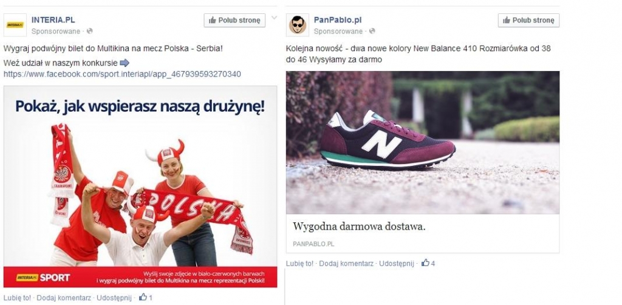Click globe privacy icon under PanPablo.pl
The image size is (622, 305).
(x=372, y=31)
